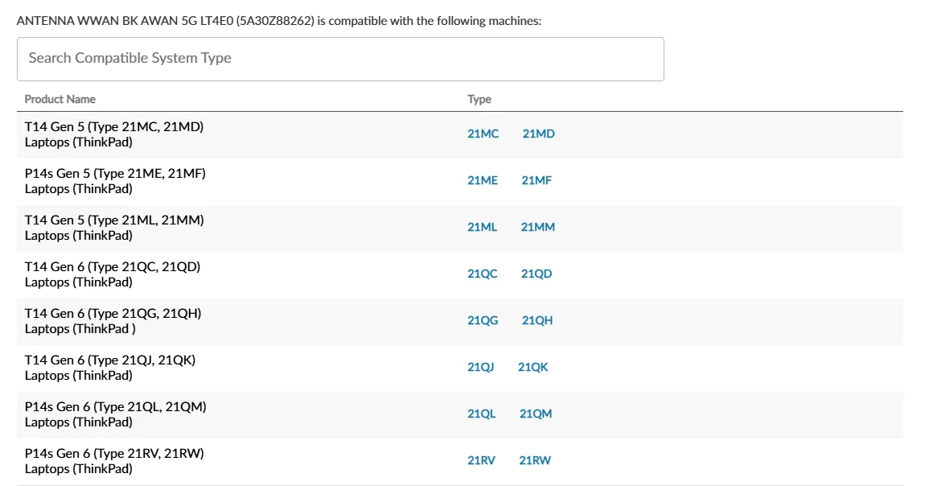This screenshot has height=486, width=929.
Task: Select the 21ME machine type link
Action: coord(483,180)
